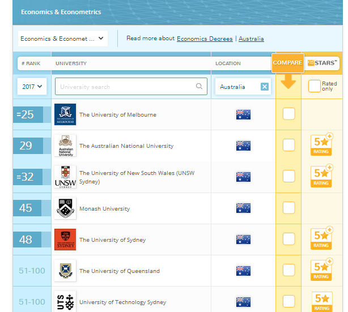Clear the Australia location filter
348x312 pixels.
pos(264,87)
